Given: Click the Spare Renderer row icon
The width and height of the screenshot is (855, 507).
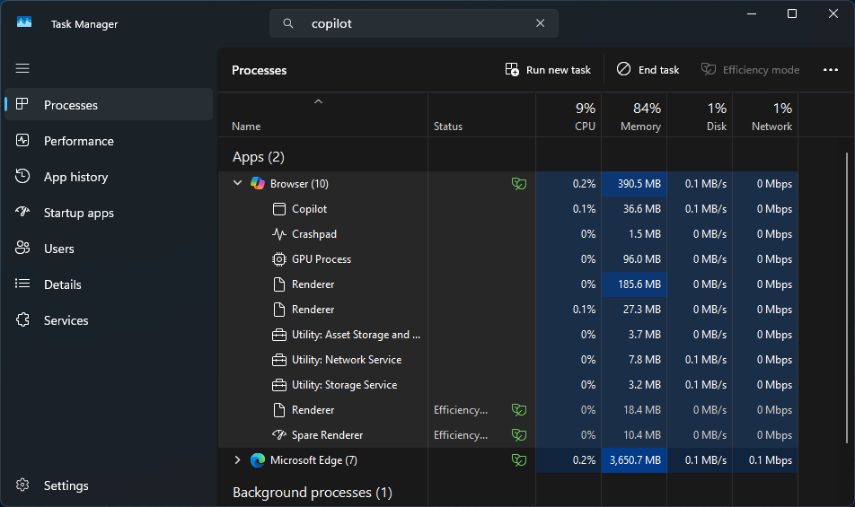Looking at the screenshot, I should pos(278,435).
